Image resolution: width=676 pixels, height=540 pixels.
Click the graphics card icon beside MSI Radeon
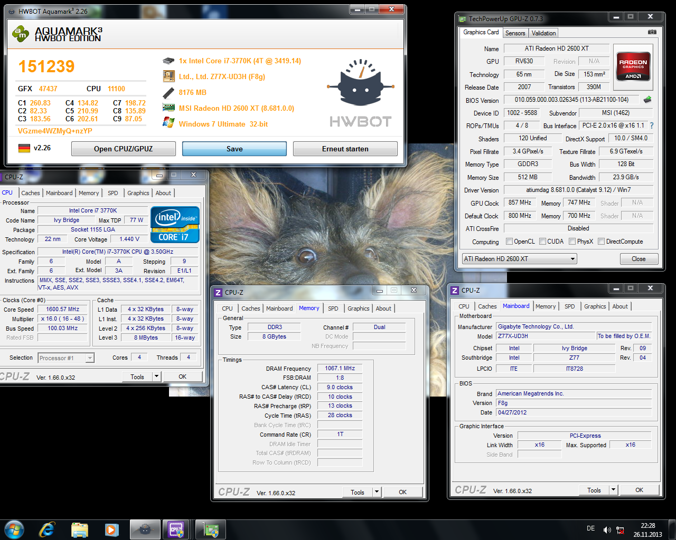[x=168, y=108]
